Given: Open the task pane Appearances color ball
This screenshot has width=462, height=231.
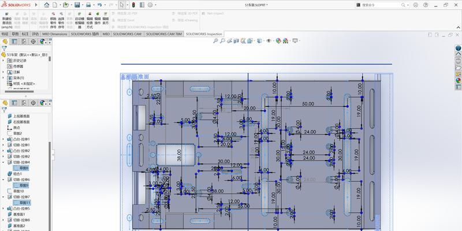Looking at the screenshot, I should point(458,80).
